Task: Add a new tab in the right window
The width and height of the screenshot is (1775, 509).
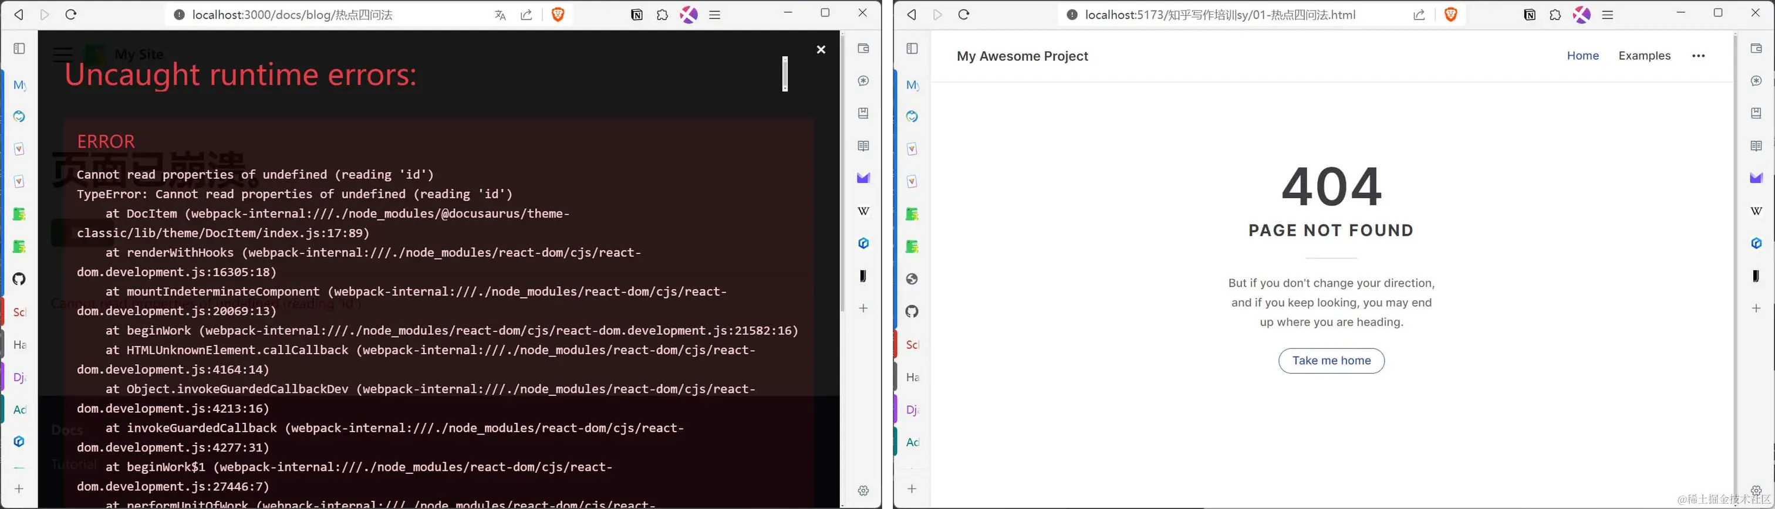Action: click(912, 488)
